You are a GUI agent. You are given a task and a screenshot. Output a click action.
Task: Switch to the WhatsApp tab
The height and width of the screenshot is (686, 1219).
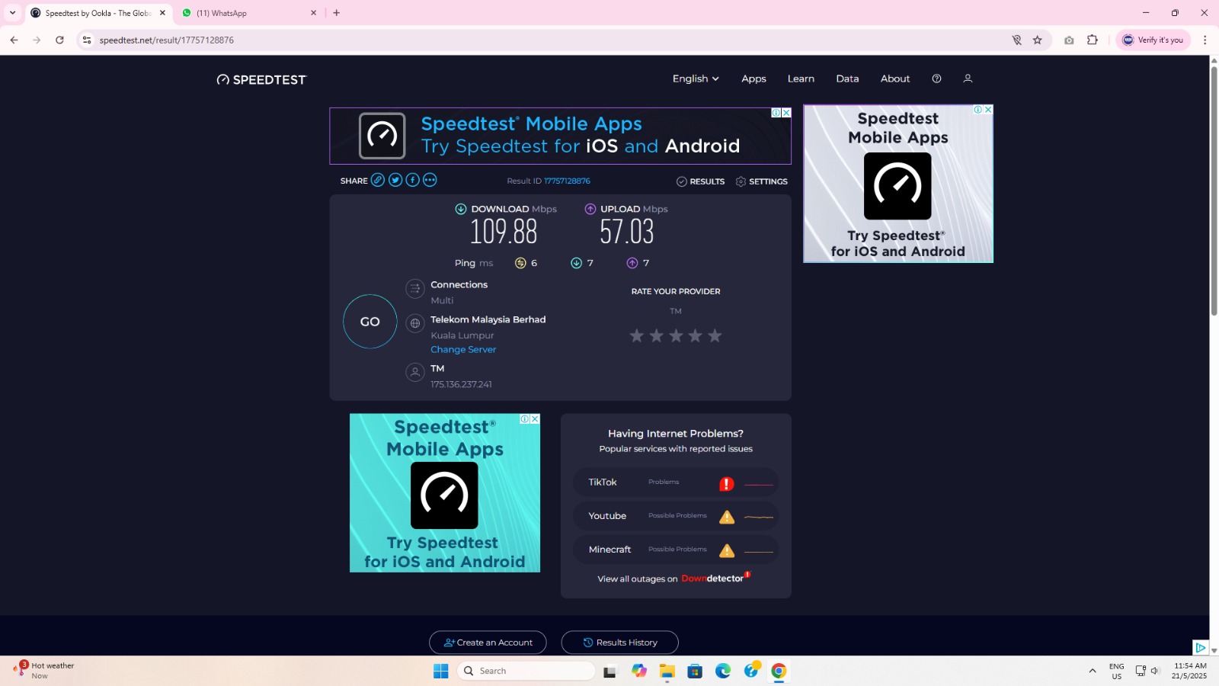(244, 13)
